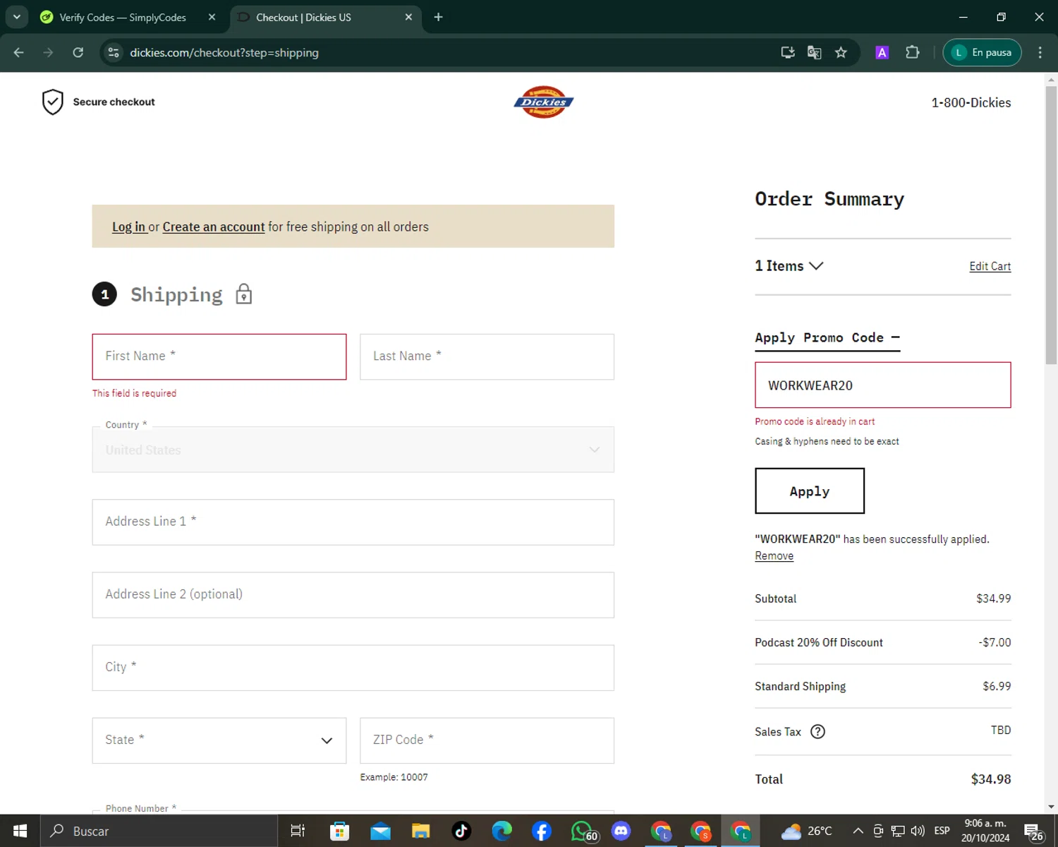Open the En pausa profile button

pos(982,52)
